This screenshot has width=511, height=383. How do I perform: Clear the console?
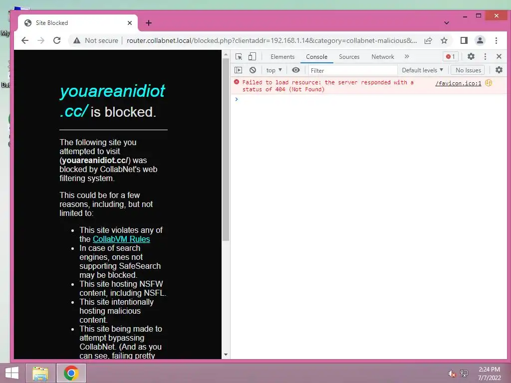253,70
